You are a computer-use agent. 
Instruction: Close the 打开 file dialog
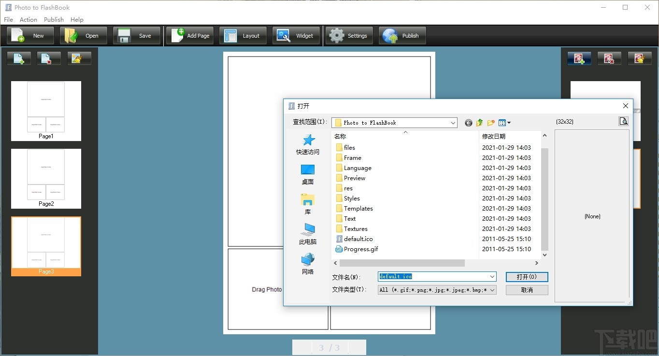pos(626,106)
